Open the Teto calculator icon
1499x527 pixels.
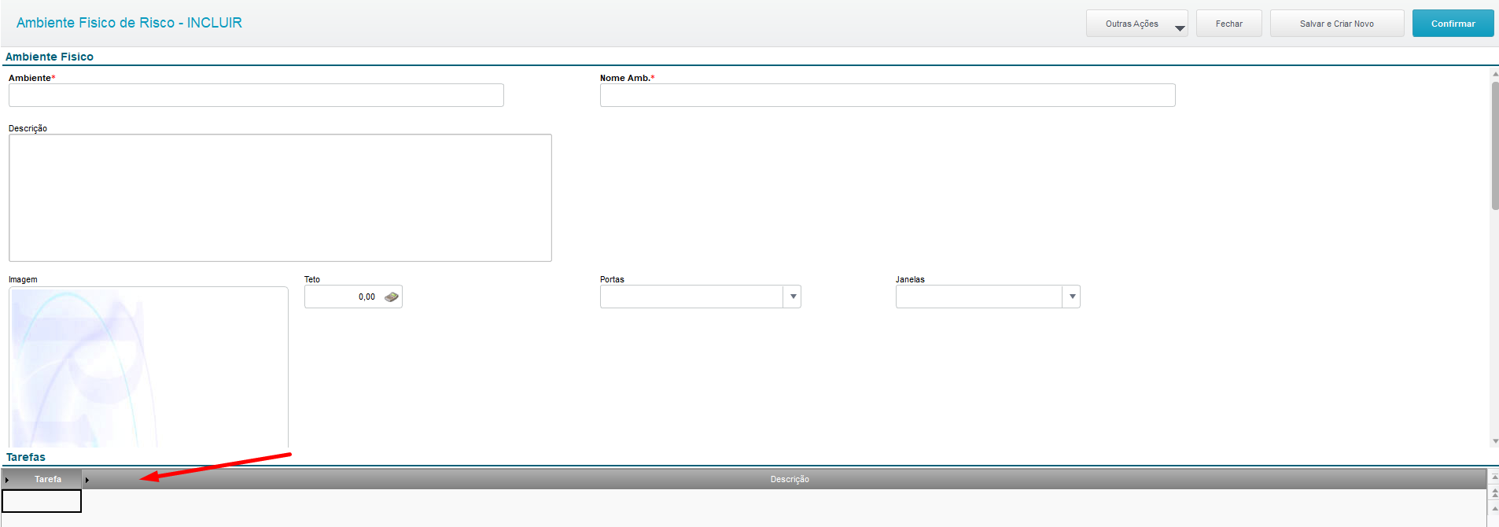(x=392, y=297)
